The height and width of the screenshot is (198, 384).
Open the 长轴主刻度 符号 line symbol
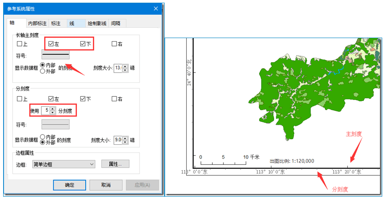click(x=56, y=54)
